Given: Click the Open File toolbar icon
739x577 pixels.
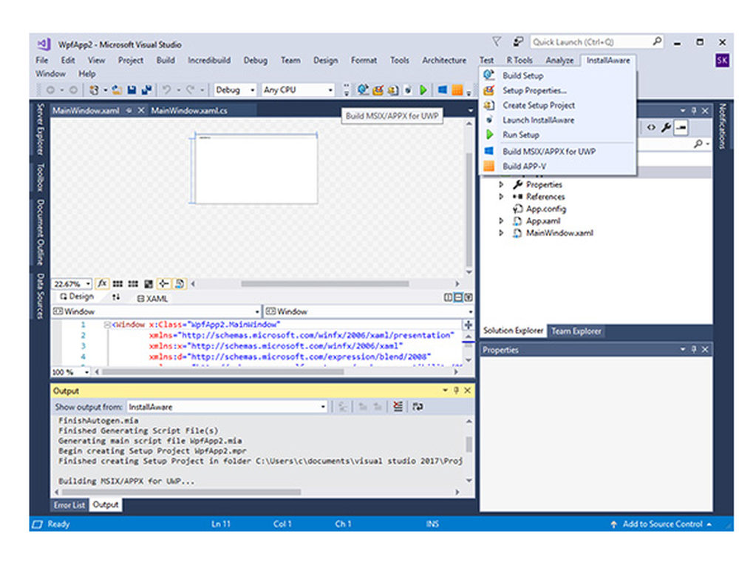Looking at the screenshot, I should pos(117,90).
